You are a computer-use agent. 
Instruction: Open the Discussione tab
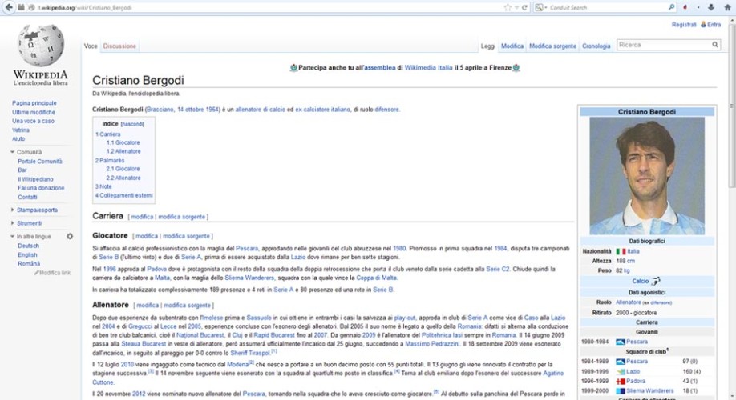(119, 46)
